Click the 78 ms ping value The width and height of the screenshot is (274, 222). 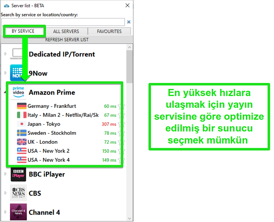[110, 133]
